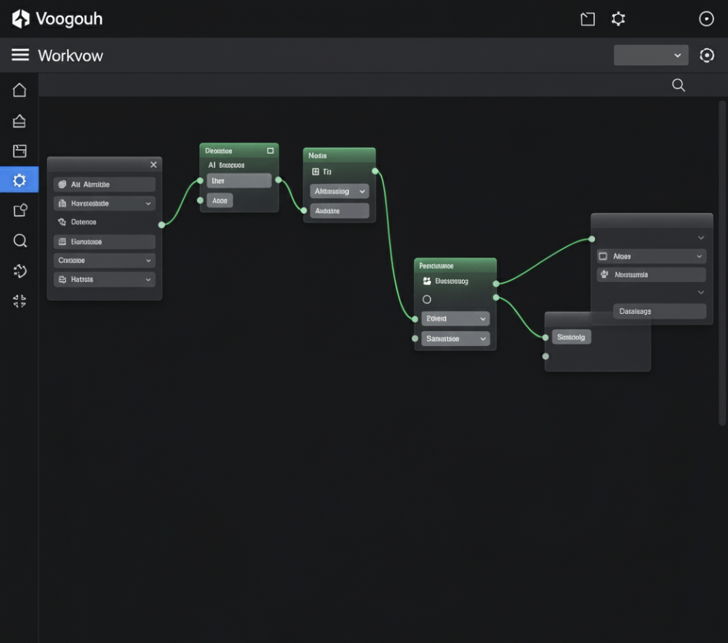
Task: Click the Pesctuuatoe node header
Action: coord(455,266)
